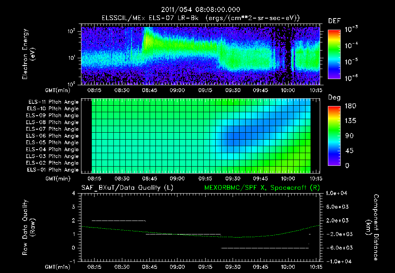Click the 'ELS-01 Pitch Angle' row label
This screenshot has width=395, height=273.
click(x=53, y=170)
